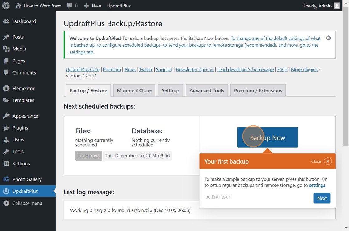Click the Appearance paintbrush icon

7,116
